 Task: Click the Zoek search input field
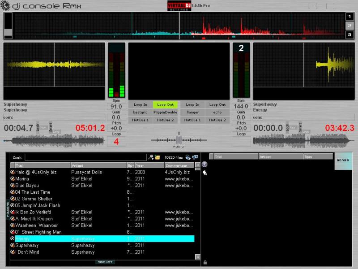(85, 157)
